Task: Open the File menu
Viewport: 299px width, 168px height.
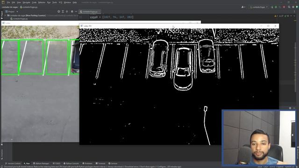Action: [x=8, y=2]
